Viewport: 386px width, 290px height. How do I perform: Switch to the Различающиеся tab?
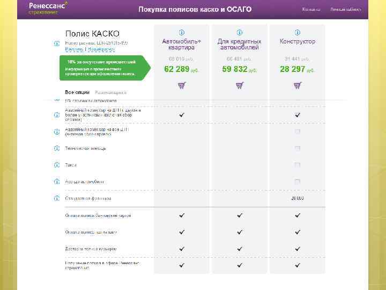[110, 92]
